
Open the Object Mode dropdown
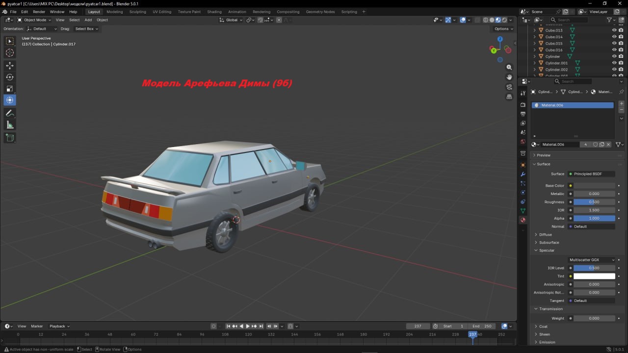click(x=34, y=20)
